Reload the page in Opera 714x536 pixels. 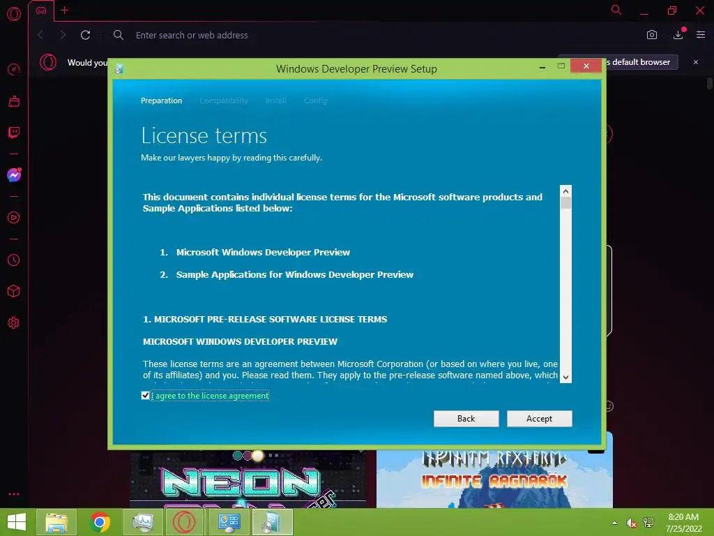point(85,35)
